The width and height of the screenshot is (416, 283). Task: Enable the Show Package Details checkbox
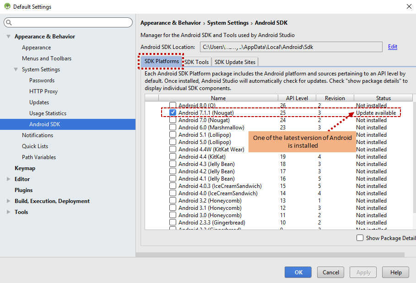tap(360, 238)
